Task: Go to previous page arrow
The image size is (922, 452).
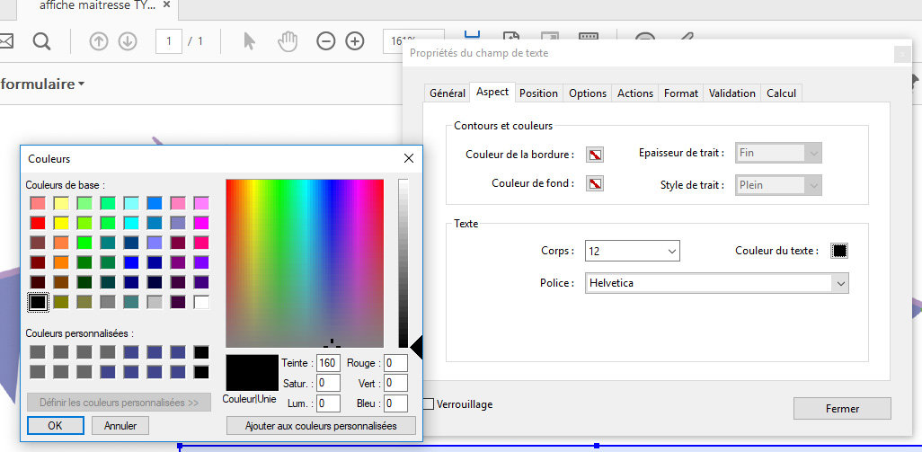Action: coord(99,41)
